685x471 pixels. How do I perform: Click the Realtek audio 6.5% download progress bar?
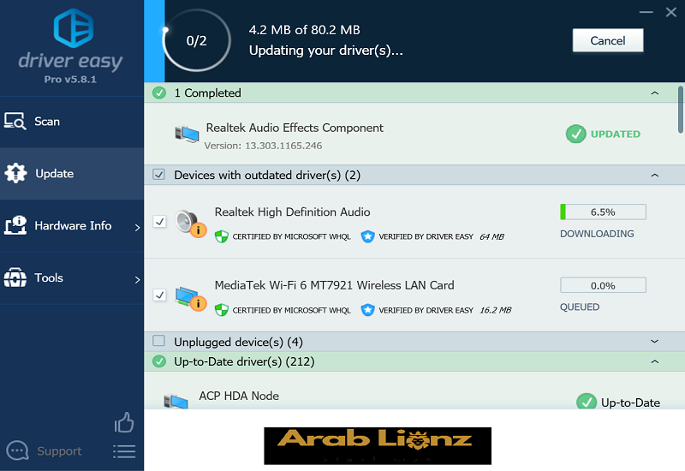point(603,212)
